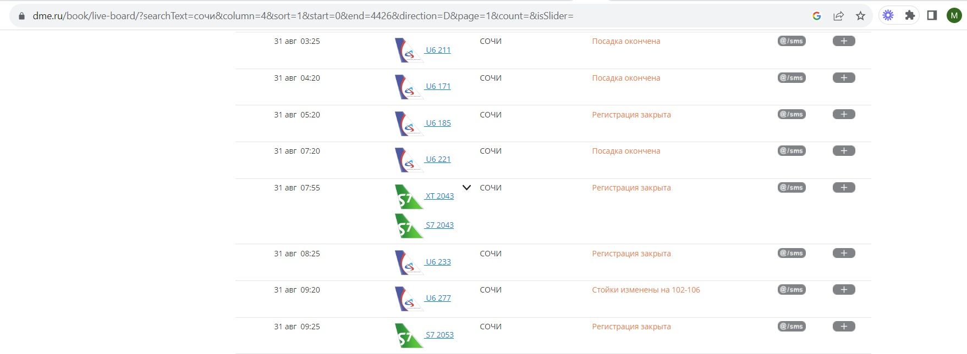This screenshot has width=967, height=354.
Task: Open the Chrome profile avatar M
Action: 954,15
